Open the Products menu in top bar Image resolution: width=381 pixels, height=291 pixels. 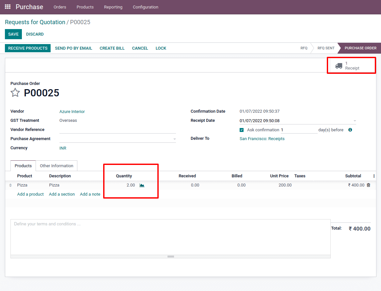tap(85, 7)
